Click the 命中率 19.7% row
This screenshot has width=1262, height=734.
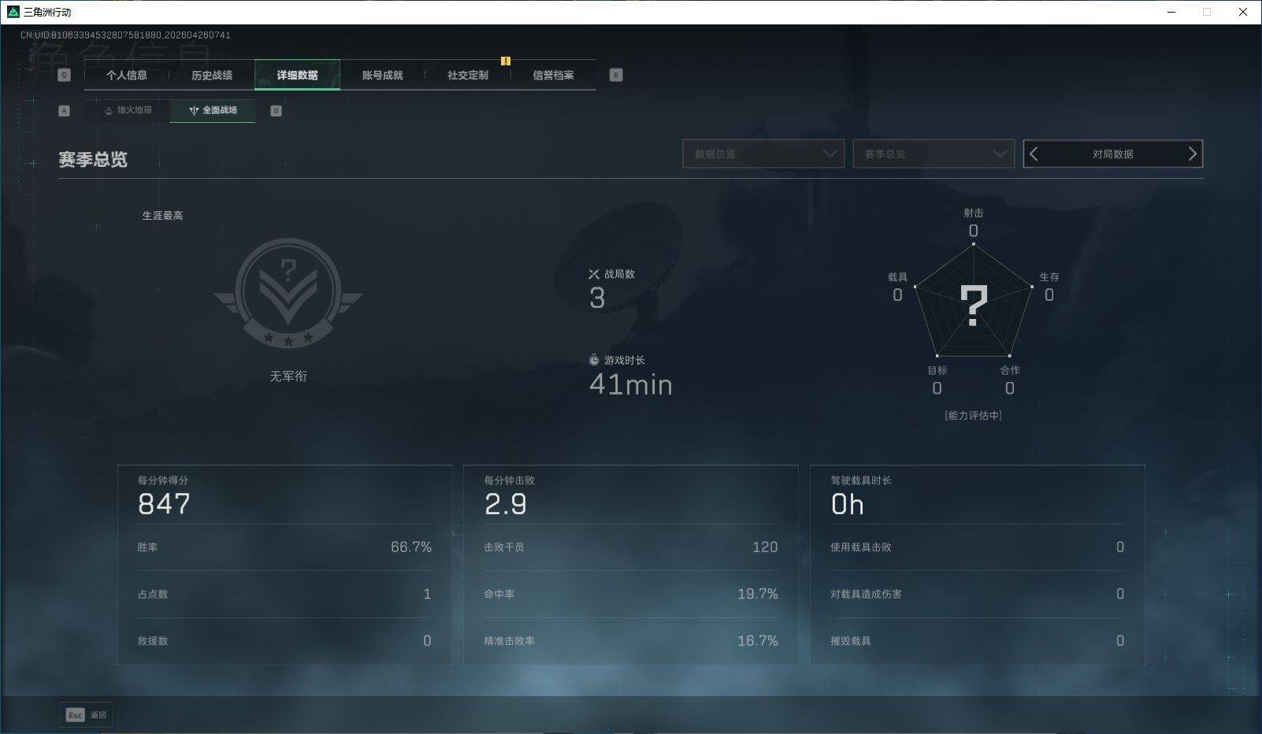(631, 594)
